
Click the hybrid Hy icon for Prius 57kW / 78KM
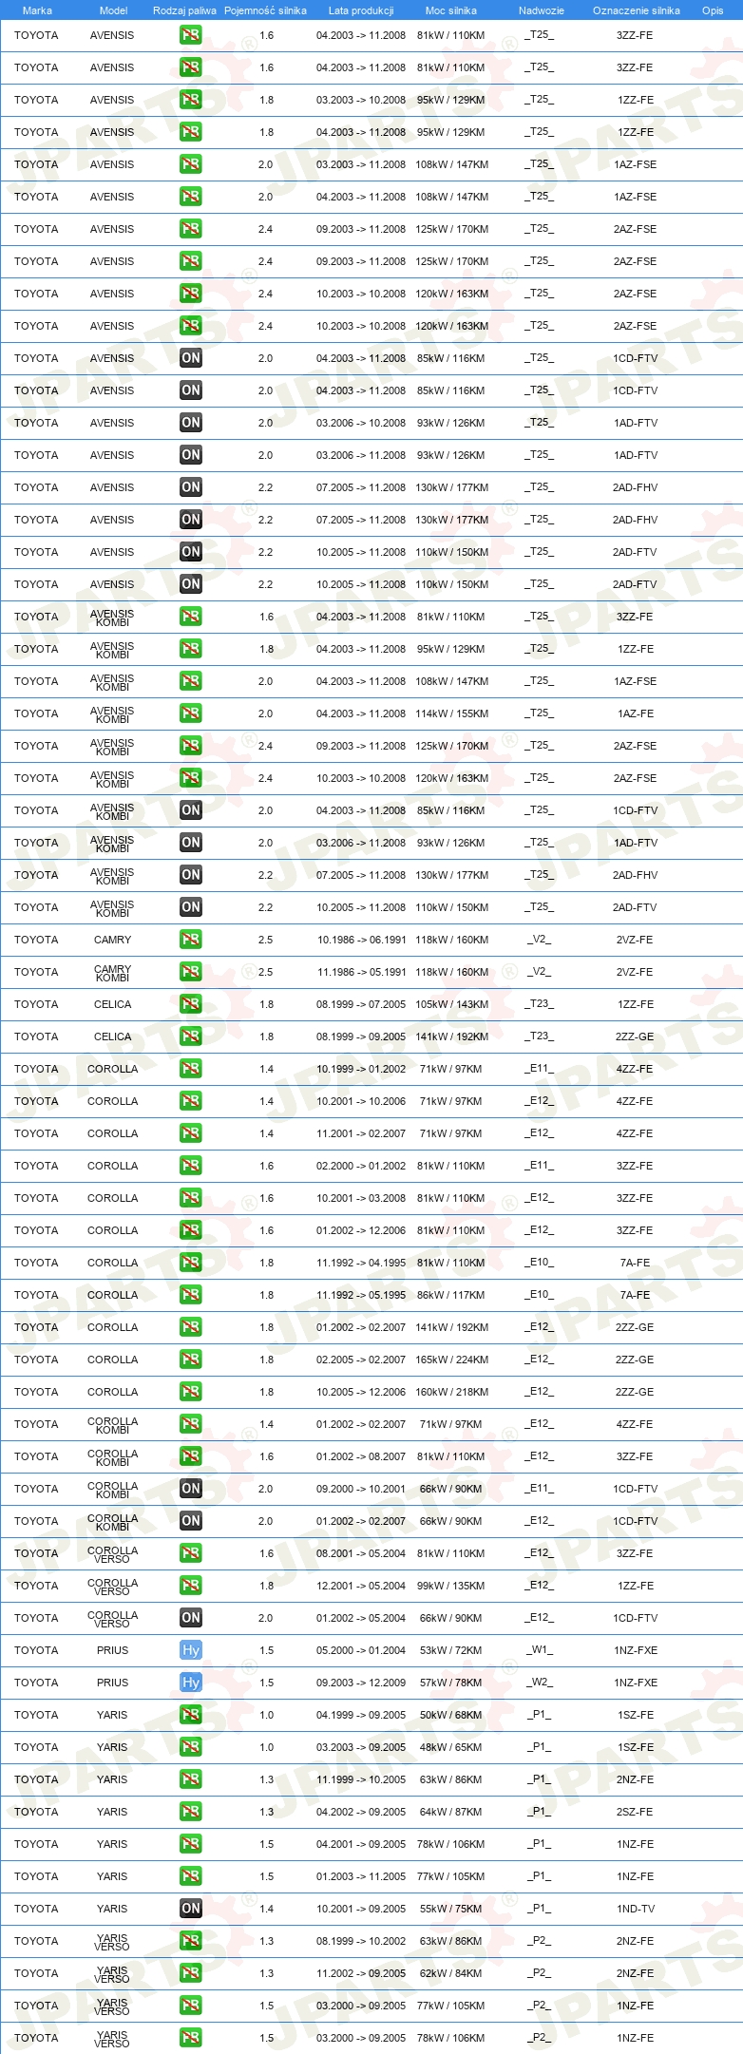(x=191, y=1683)
